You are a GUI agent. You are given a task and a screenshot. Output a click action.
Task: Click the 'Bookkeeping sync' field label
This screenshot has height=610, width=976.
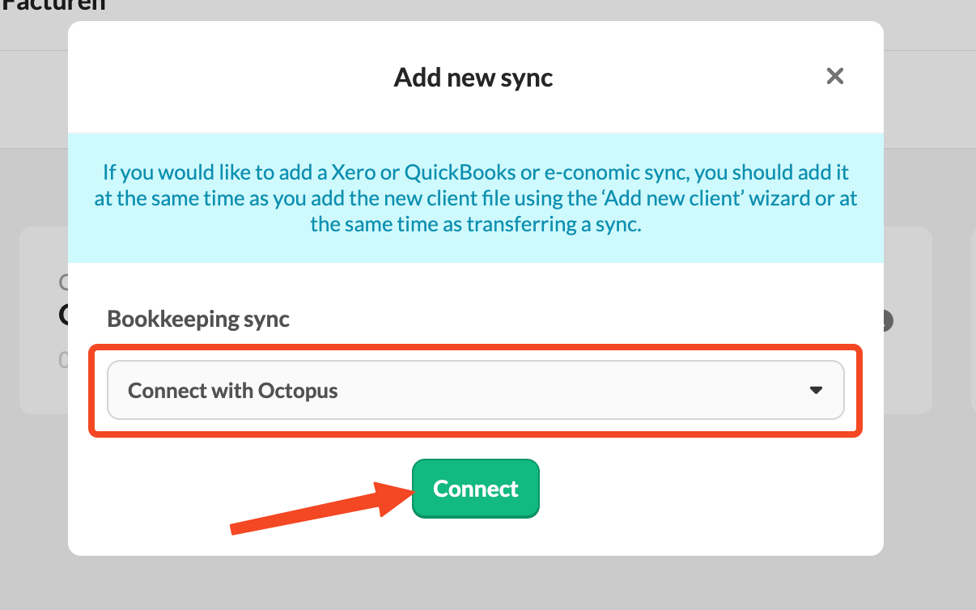point(198,318)
